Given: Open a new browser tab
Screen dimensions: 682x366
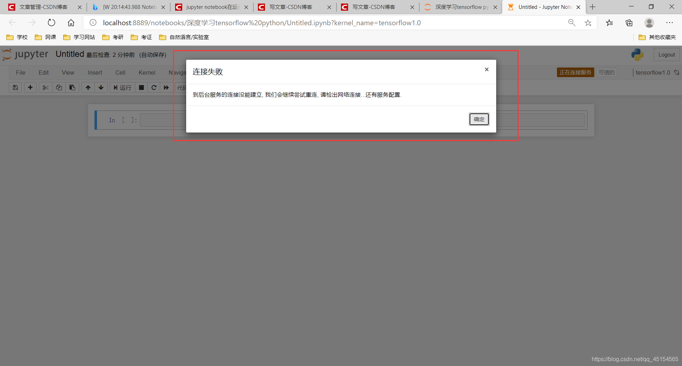Looking at the screenshot, I should click(x=592, y=7).
